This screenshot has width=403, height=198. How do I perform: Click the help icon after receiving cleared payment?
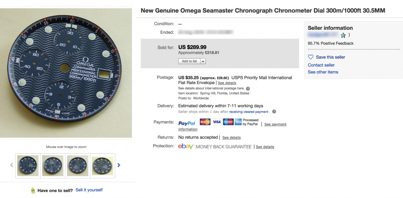(x=274, y=112)
